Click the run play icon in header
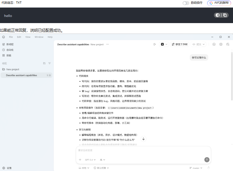 point(154,44)
